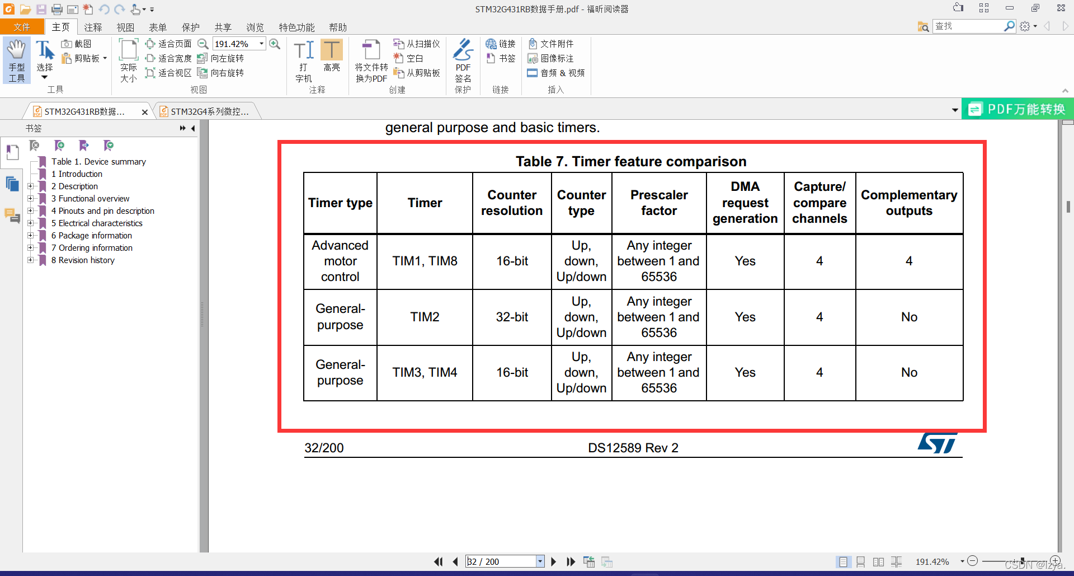Click the PDF万能转换 button
Screen dimensions: 1074x576
1018,109
